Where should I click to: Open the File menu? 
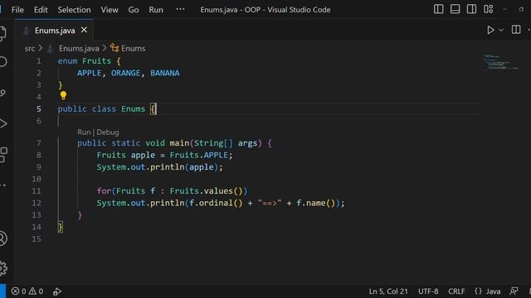(x=17, y=10)
